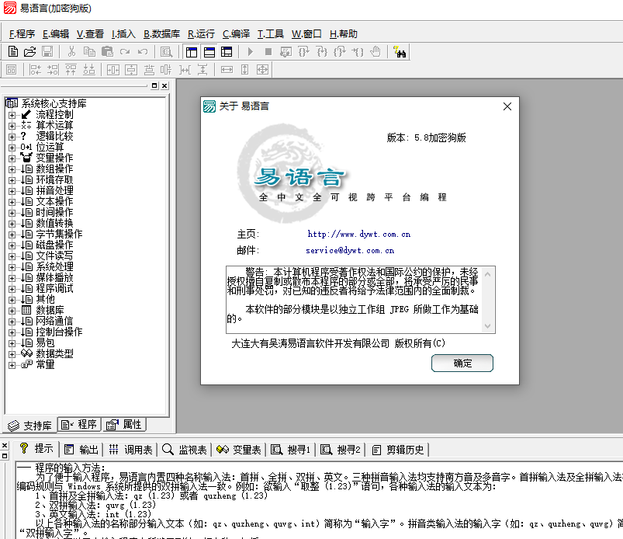The height and width of the screenshot is (539, 623).
Task: Expand the 文本操作 tree node
Action: [12, 202]
